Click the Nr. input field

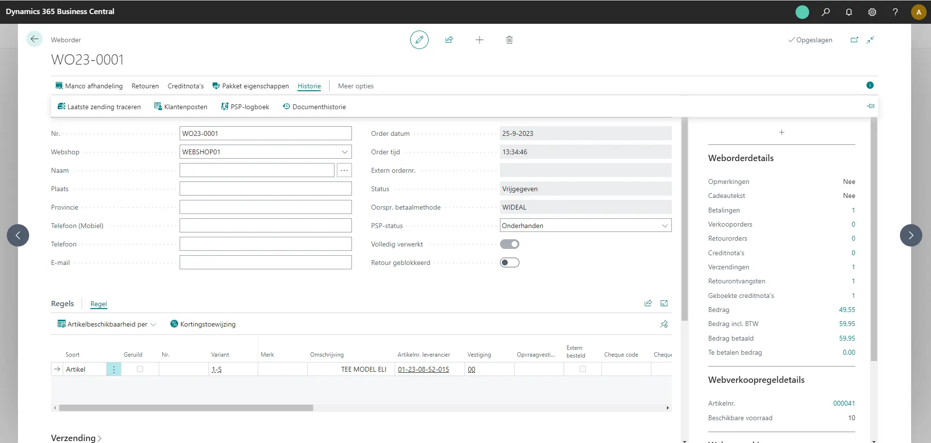[x=266, y=133]
